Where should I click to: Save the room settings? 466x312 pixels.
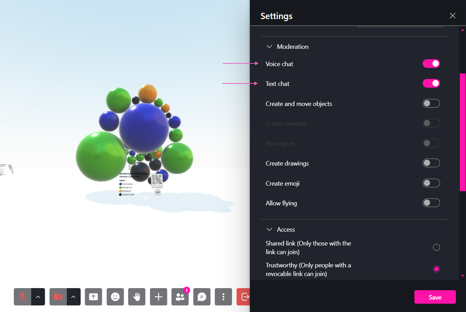pyautogui.click(x=435, y=297)
